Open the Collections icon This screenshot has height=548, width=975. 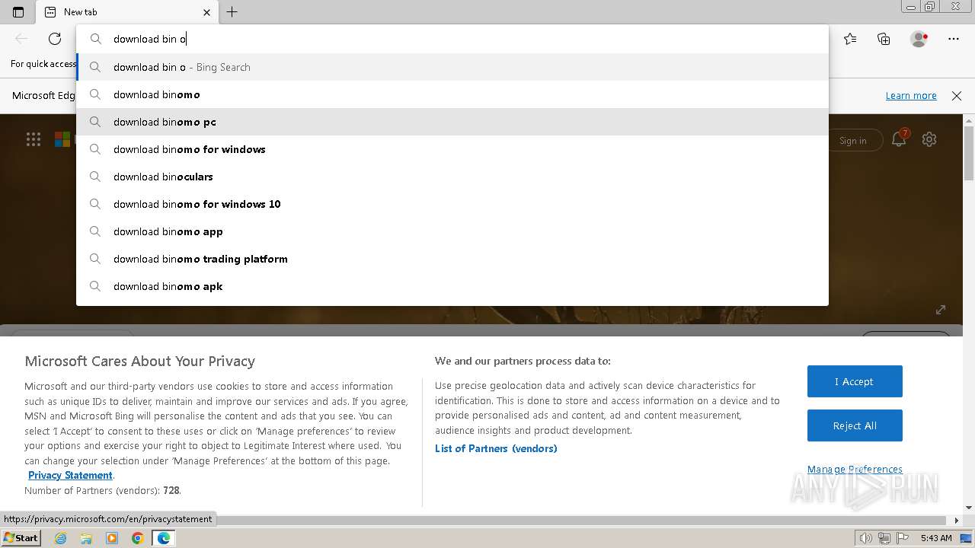point(884,39)
